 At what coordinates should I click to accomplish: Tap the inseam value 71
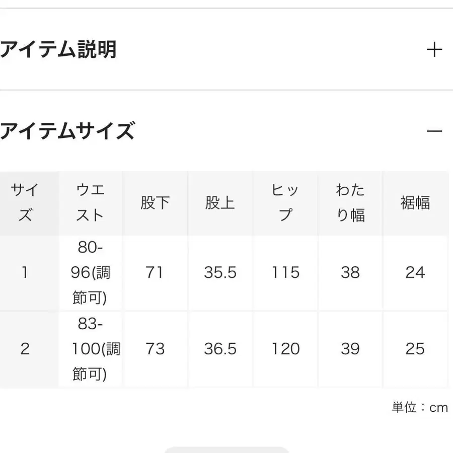click(155, 273)
